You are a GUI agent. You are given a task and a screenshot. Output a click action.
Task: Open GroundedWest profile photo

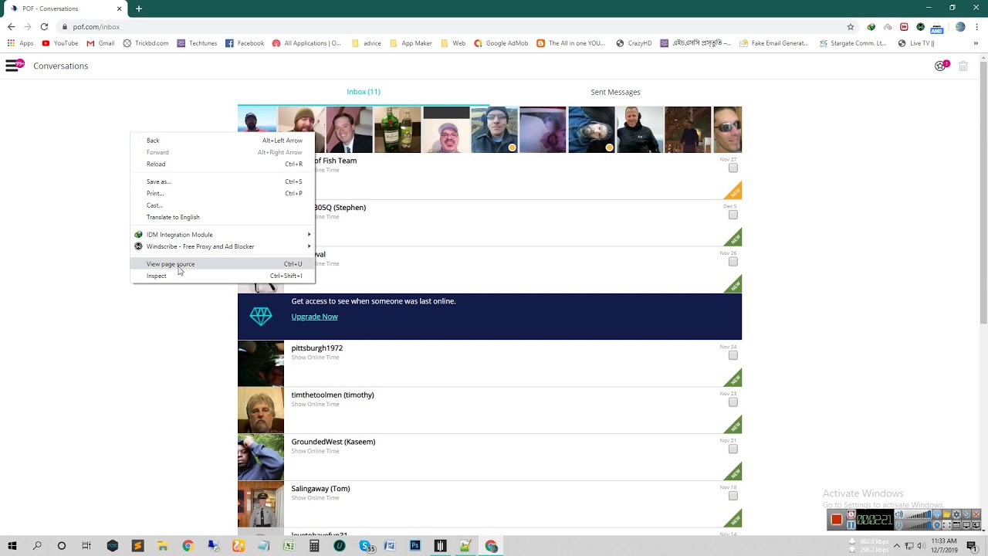click(261, 457)
